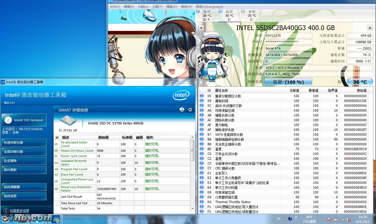
Task: Go to next disk with right arrow
Action: point(370,28)
